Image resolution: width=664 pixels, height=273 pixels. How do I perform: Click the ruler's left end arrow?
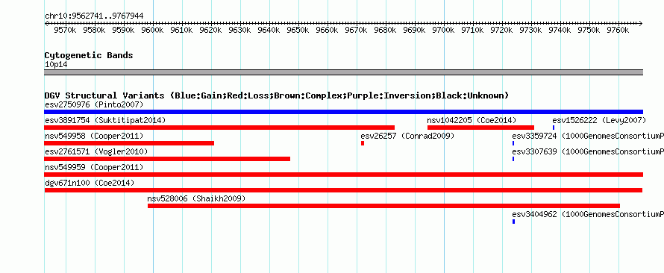46,23
